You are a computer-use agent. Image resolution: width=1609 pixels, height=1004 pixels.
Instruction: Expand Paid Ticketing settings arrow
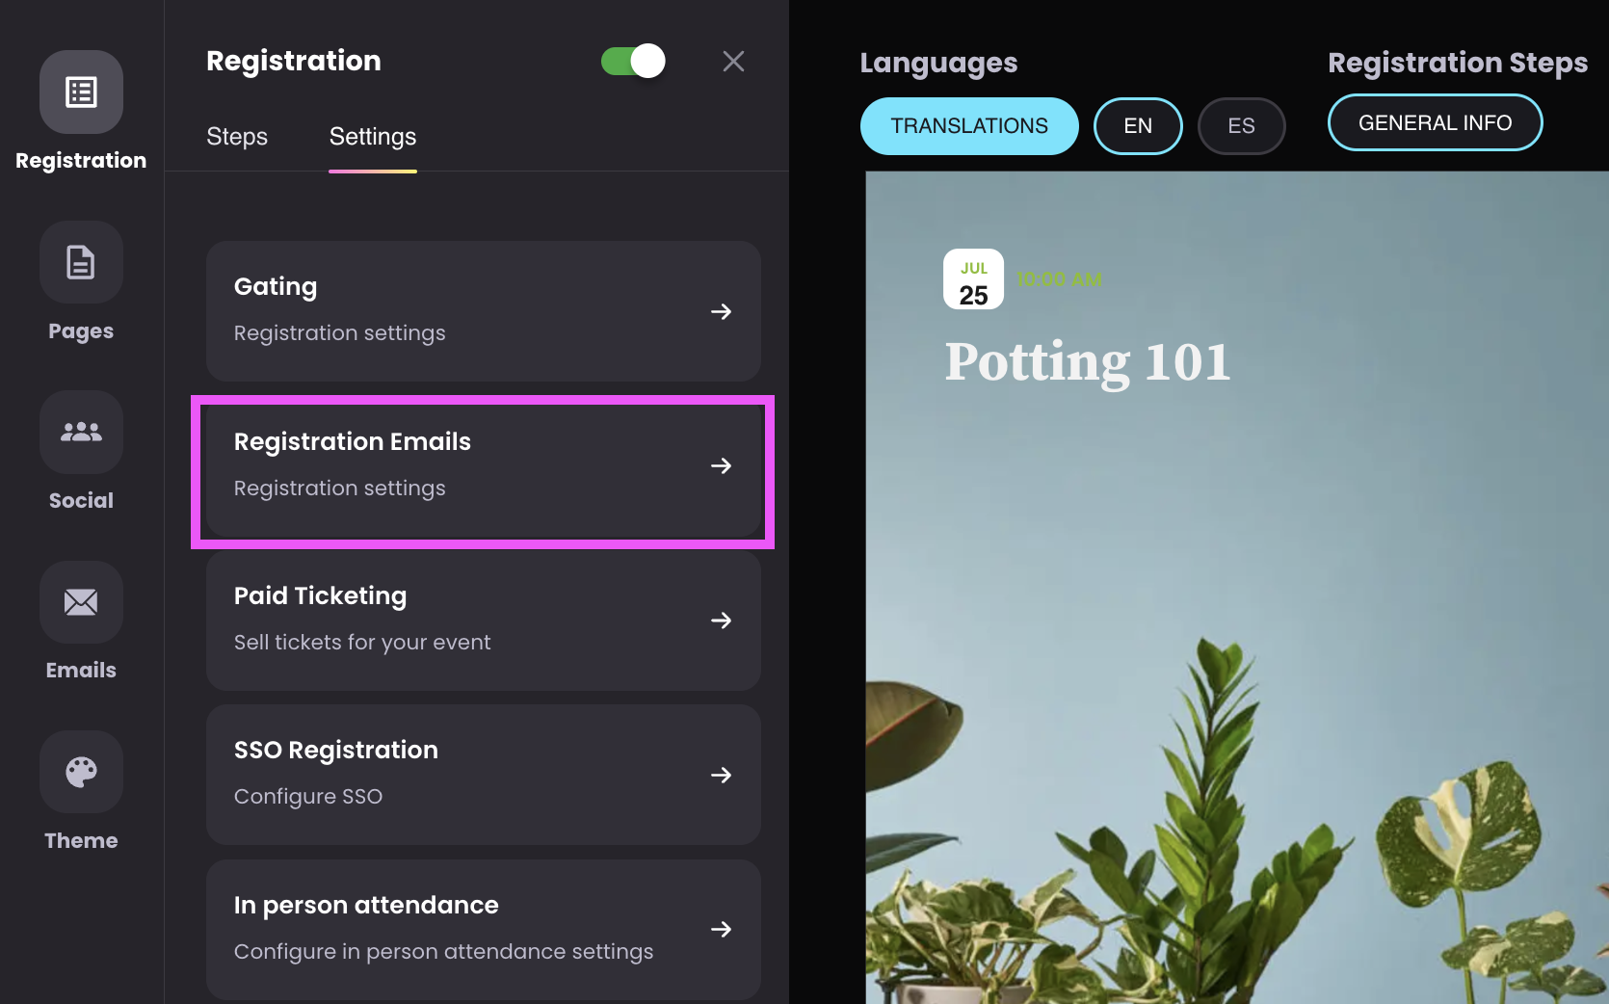point(721,621)
